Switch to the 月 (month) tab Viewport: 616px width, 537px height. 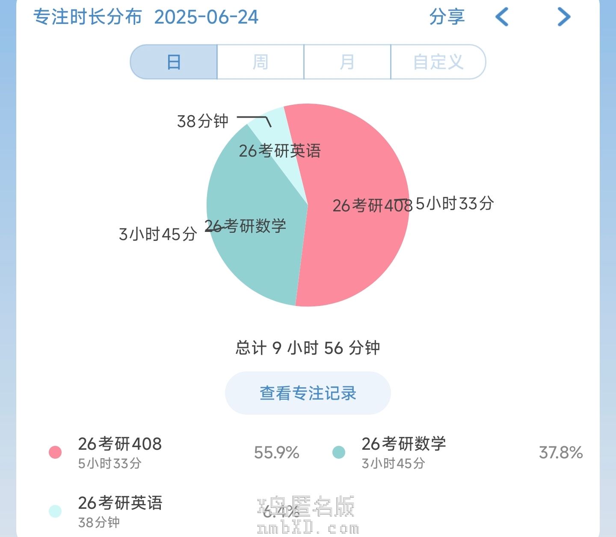[x=347, y=62]
